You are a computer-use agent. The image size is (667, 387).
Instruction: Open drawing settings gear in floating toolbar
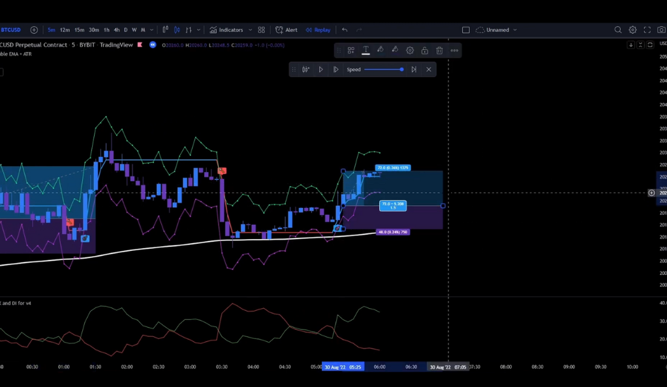click(x=410, y=50)
